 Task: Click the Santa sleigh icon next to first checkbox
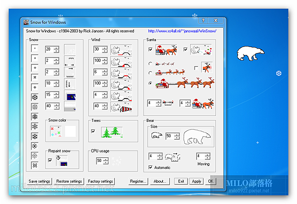pos(166,50)
